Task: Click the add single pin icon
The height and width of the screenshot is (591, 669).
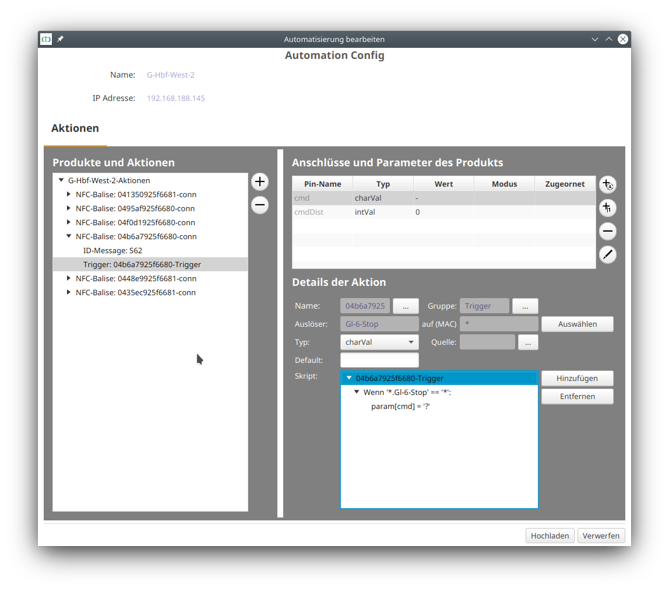Action: pyautogui.click(x=607, y=208)
